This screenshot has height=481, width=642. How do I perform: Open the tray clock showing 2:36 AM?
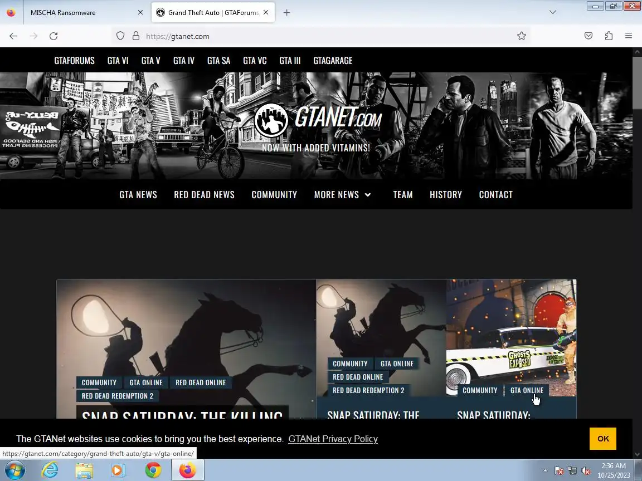[614, 470]
